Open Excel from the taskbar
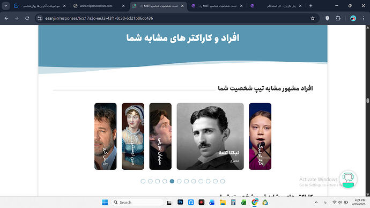Screen dimensions: 370x208 (244, 202)
